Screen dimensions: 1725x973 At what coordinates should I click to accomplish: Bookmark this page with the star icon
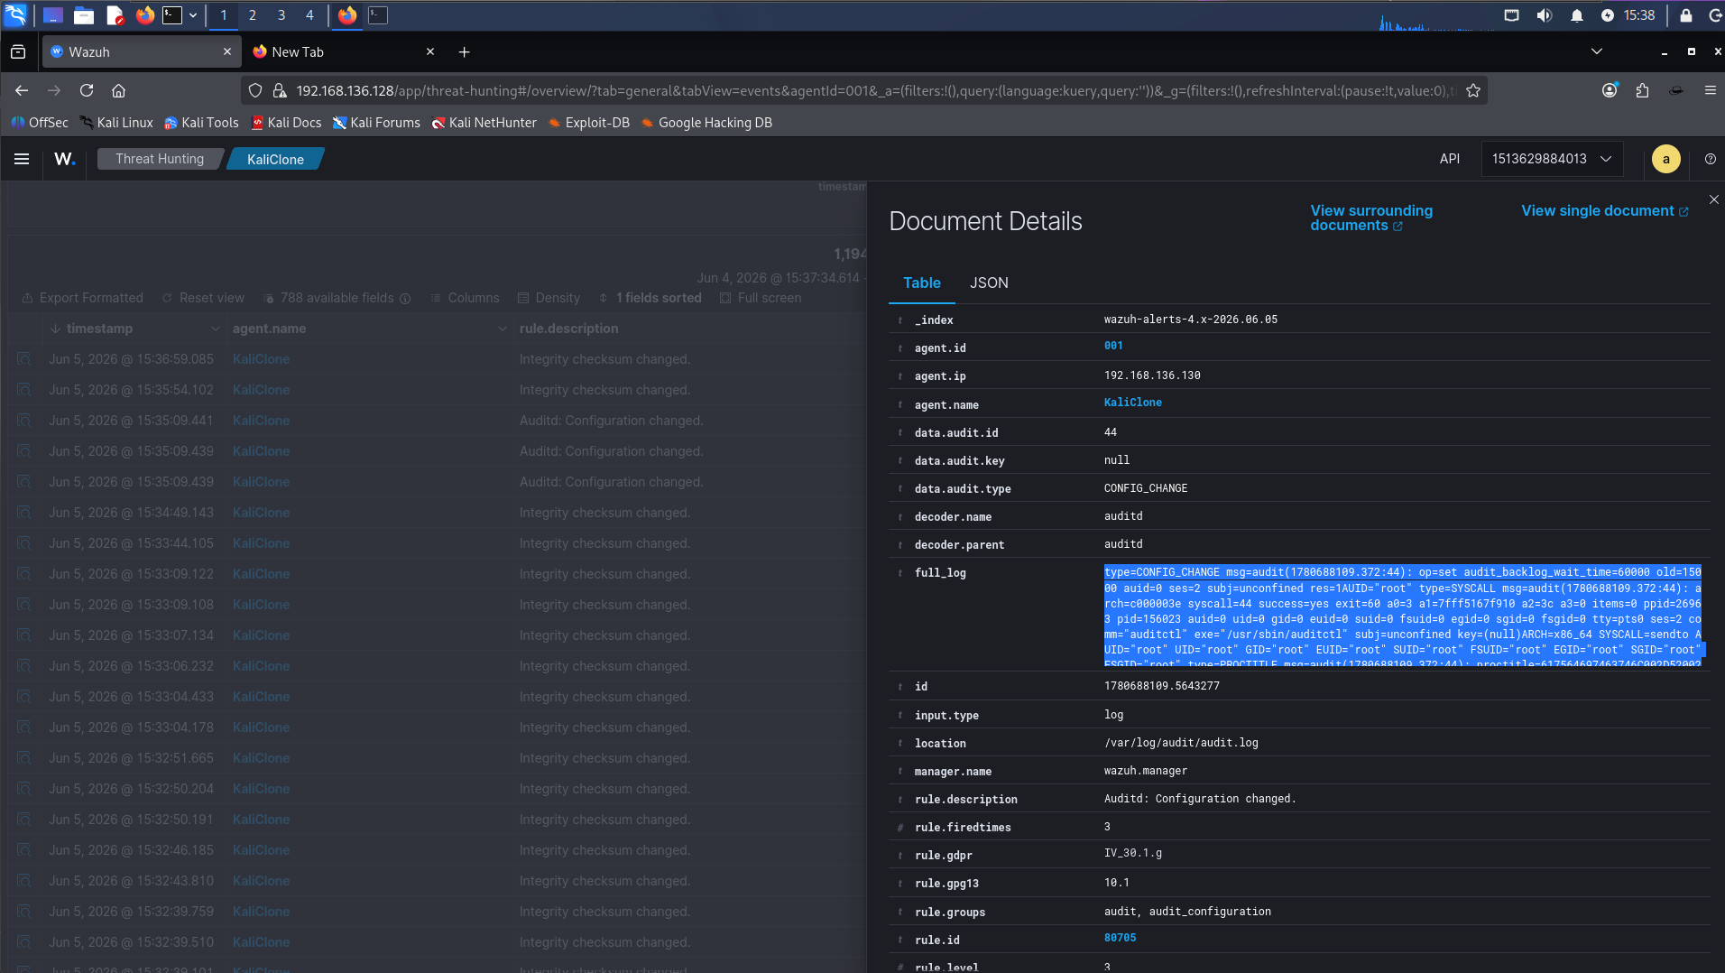[x=1473, y=90]
